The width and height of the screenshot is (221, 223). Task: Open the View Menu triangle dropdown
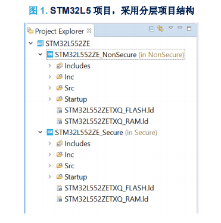(x=171, y=27)
